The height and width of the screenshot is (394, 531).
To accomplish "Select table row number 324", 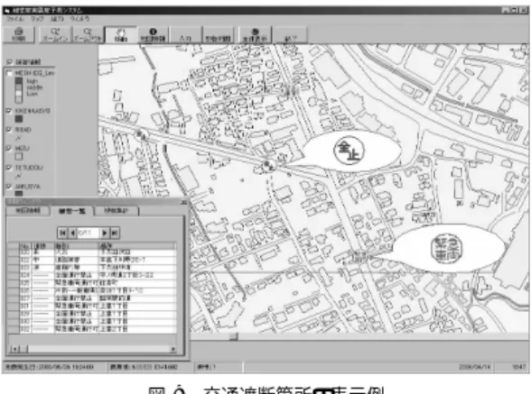I will click(x=91, y=275).
